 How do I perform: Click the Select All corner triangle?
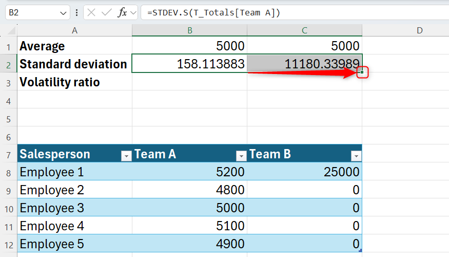click(x=9, y=31)
